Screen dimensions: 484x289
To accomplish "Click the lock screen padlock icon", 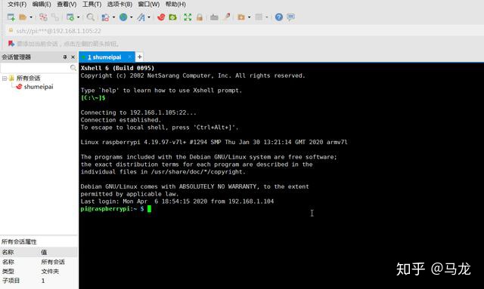I will click(200, 17).
